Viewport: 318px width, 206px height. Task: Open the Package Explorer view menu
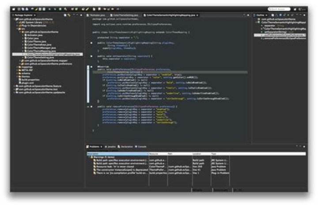point(73,15)
